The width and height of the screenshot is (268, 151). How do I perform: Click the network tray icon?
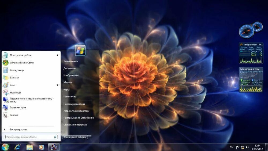tap(242, 147)
